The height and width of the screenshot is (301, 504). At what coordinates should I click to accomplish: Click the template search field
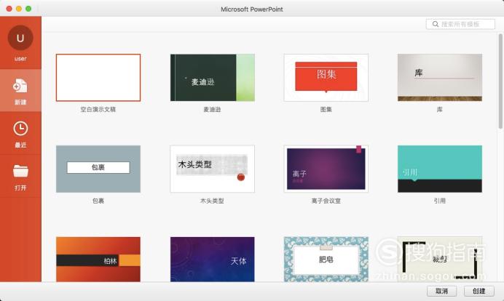(x=460, y=24)
